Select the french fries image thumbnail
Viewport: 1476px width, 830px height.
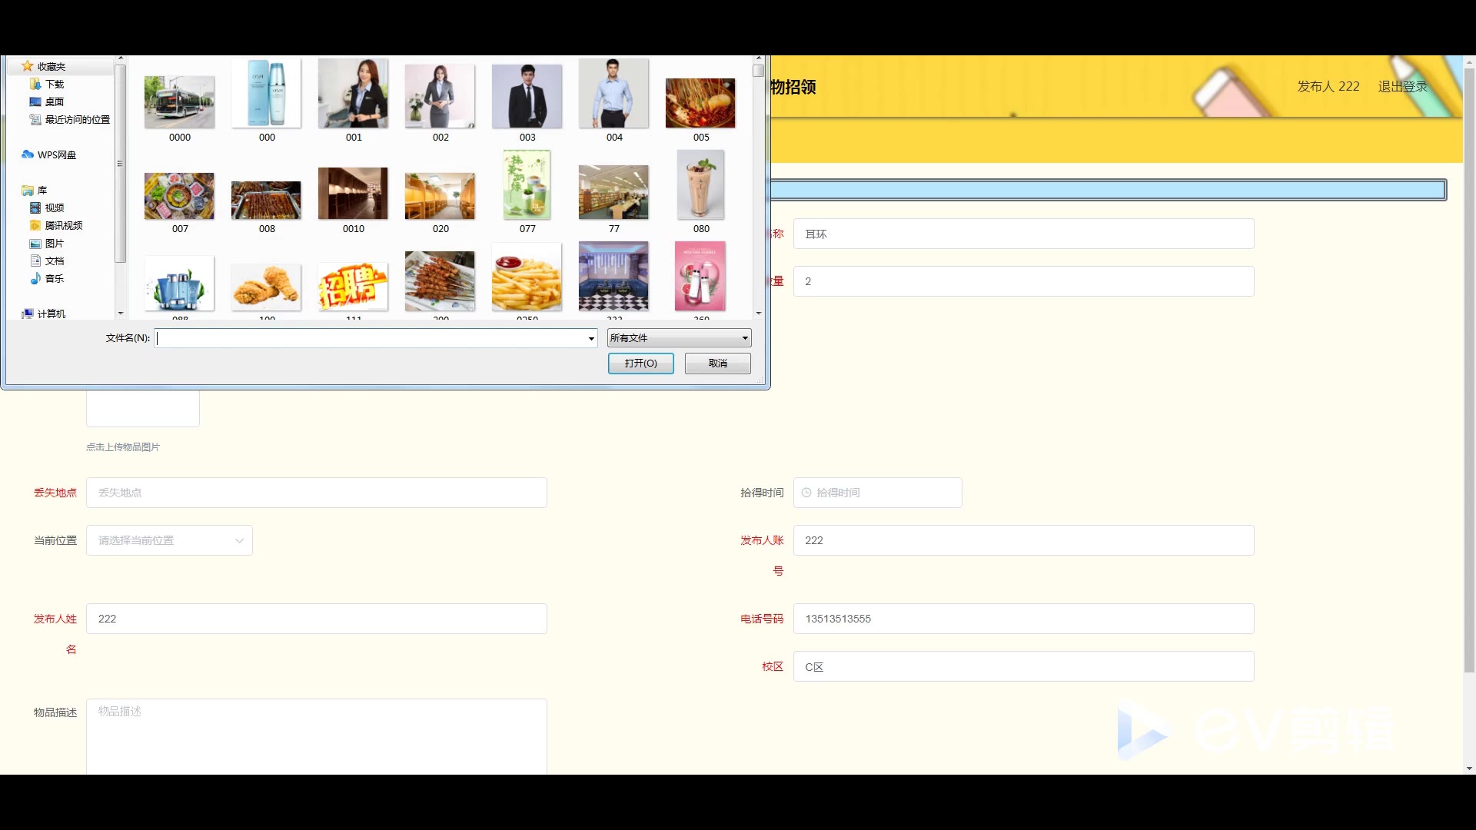(527, 278)
